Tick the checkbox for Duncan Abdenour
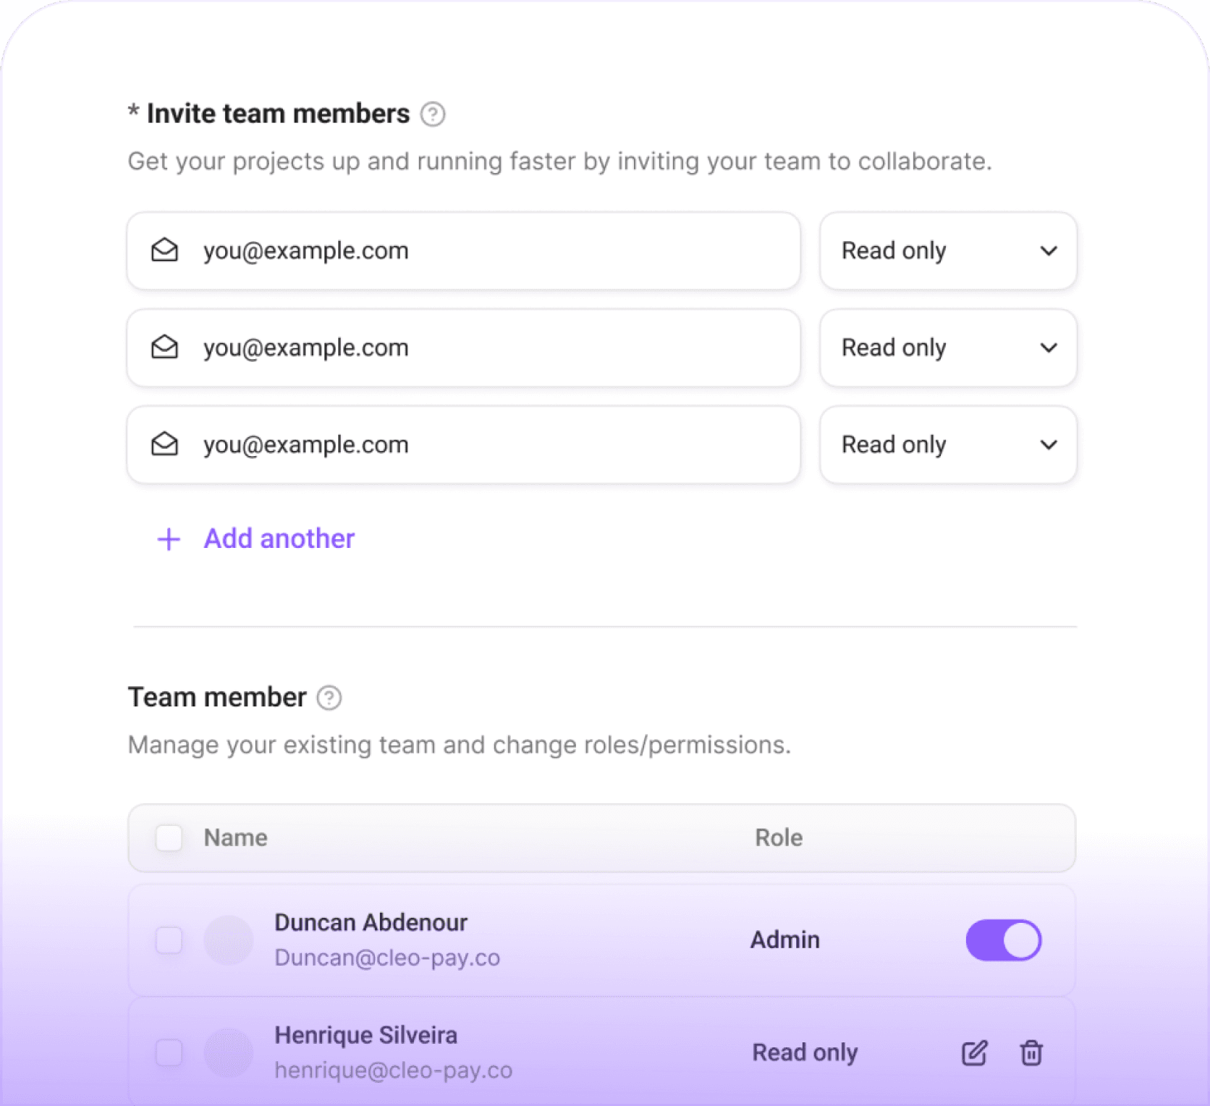Viewport: 1210px width, 1106px height. click(x=169, y=940)
